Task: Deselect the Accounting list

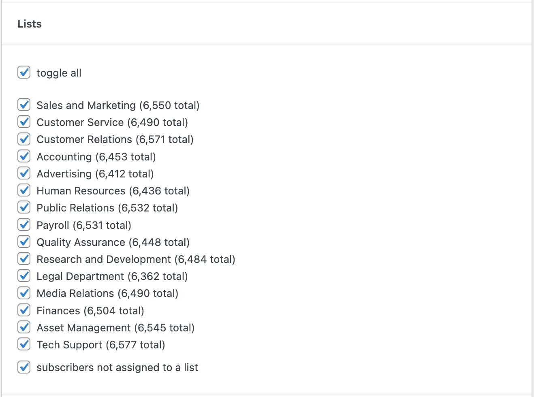Action: click(x=24, y=156)
